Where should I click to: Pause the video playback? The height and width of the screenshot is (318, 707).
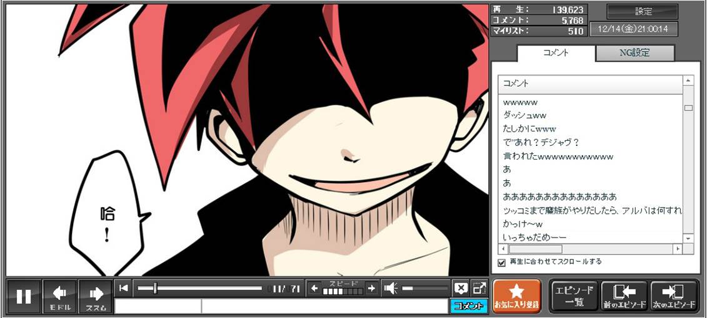click(x=24, y=297)
